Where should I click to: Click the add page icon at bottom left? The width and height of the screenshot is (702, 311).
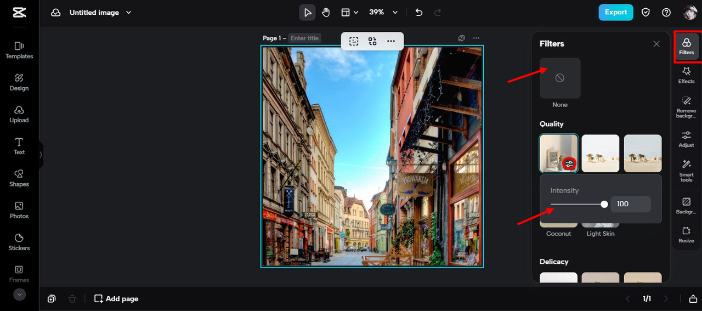[x=52, y=299]
